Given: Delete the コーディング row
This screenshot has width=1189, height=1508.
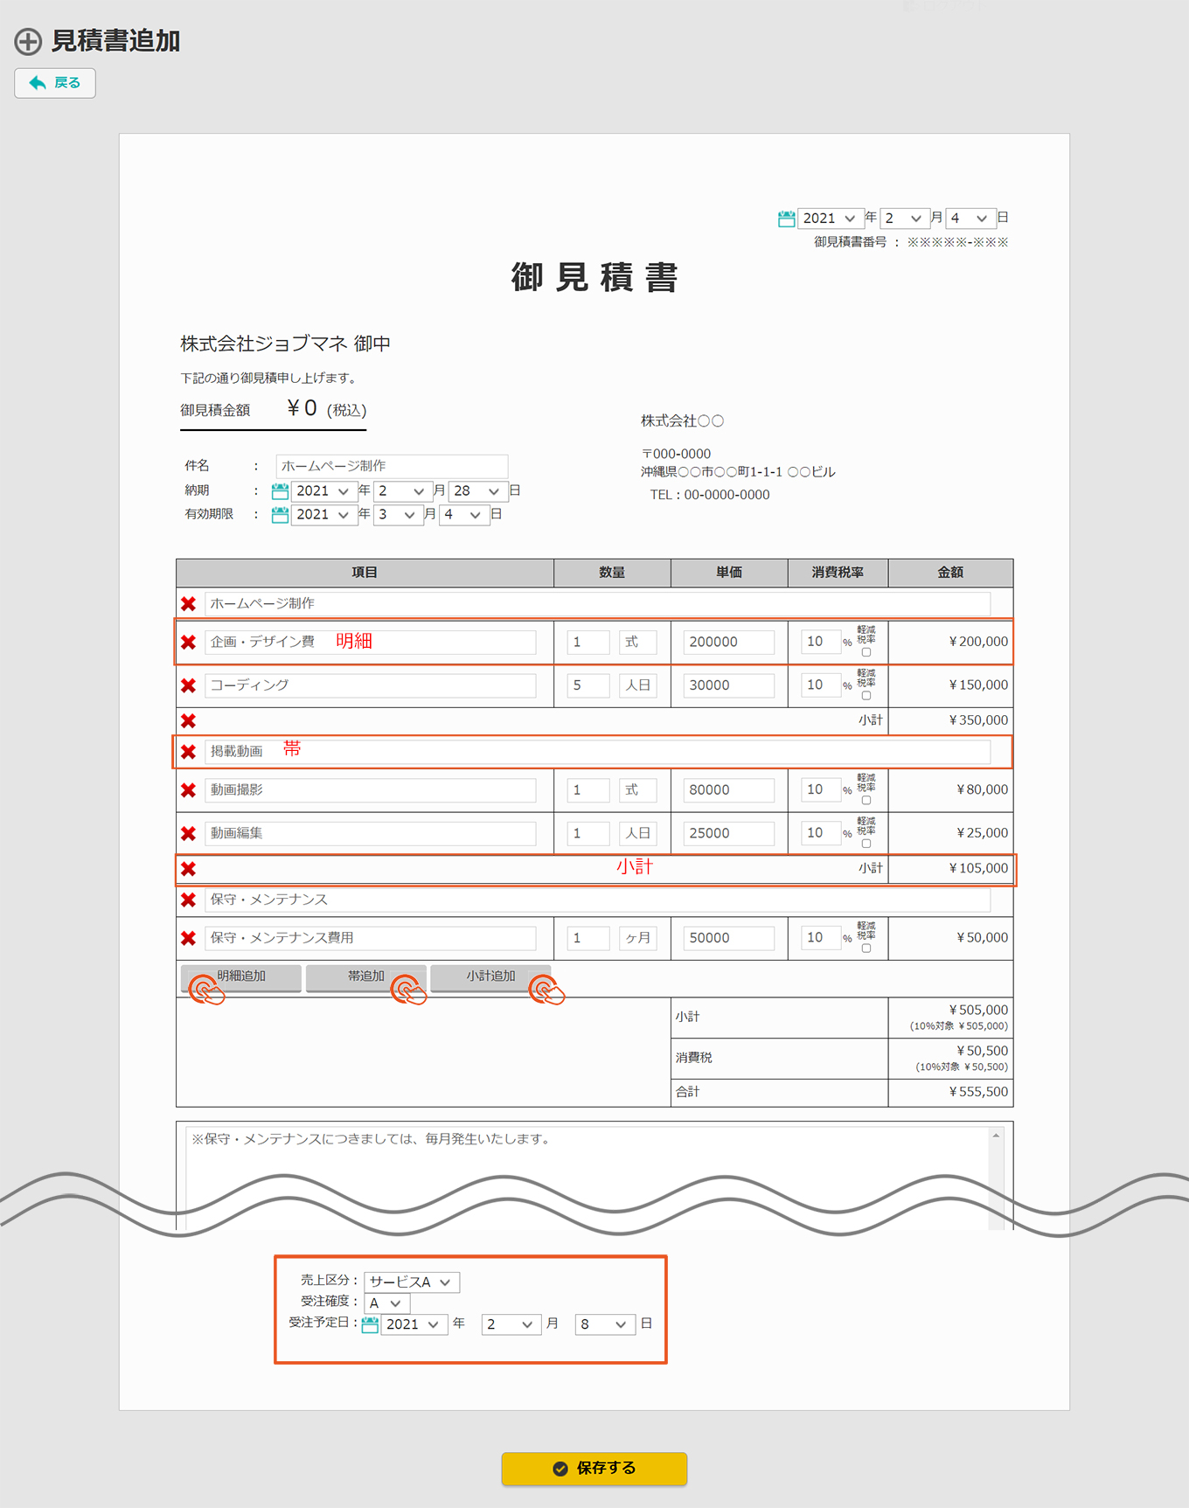Looking at the screenshot, I should point(188,686).
